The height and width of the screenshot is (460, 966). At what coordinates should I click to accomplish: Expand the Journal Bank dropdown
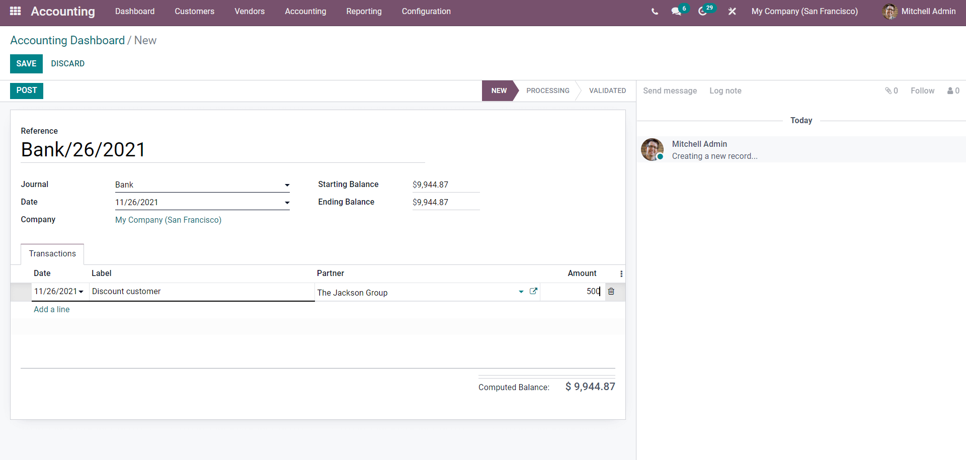pos(287,185)
